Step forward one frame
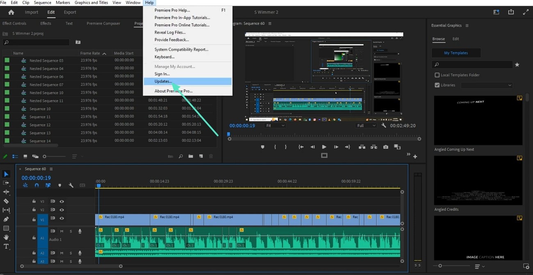The width and height of the screenshot is (533, 275). (336, 147)
